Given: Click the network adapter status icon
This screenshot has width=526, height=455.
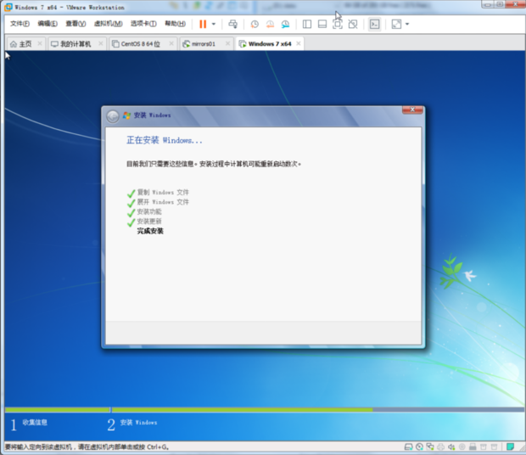Looking at the screenshot, I should (430, 447).
